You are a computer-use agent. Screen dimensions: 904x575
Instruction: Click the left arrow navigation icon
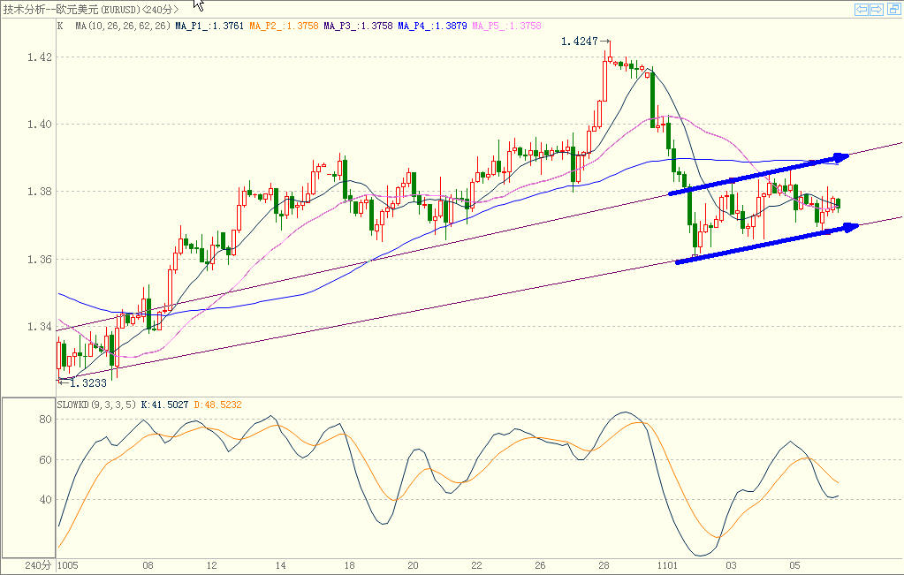point(862,9)
